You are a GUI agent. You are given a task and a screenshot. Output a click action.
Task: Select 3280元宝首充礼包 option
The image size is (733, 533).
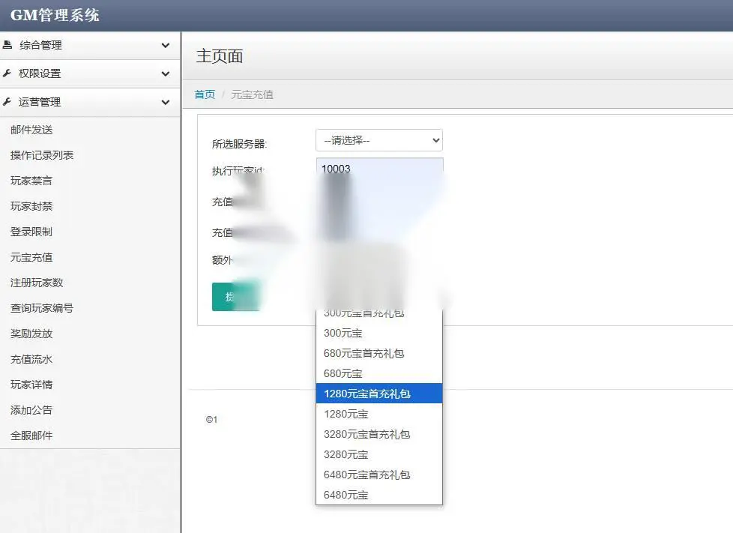pos(379,434)
